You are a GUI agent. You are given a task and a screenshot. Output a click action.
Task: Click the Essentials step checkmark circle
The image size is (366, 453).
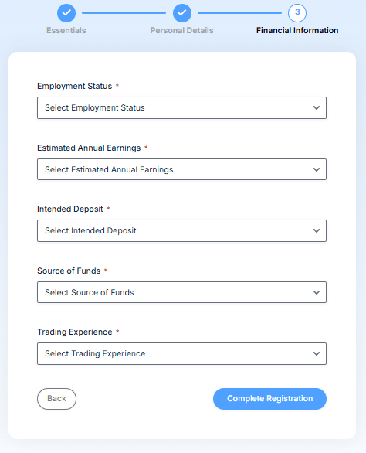tap(66, 13)
